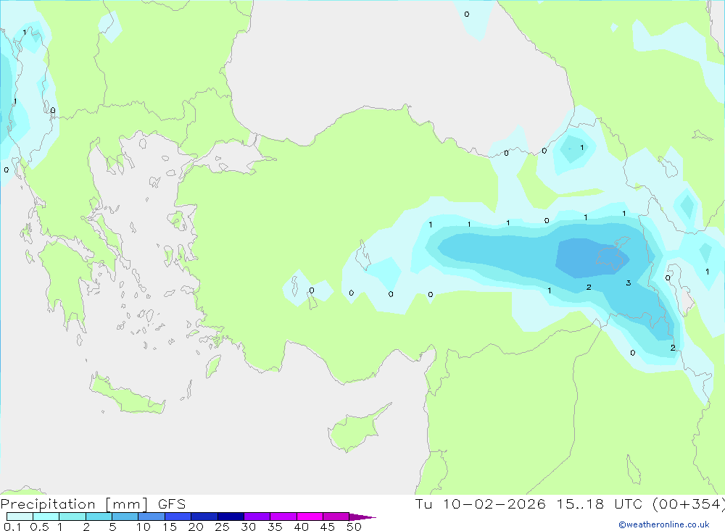Viewport: 725px width, 531px height.
Task: Click the legend label '45'
Action: [x=328, y=527]
